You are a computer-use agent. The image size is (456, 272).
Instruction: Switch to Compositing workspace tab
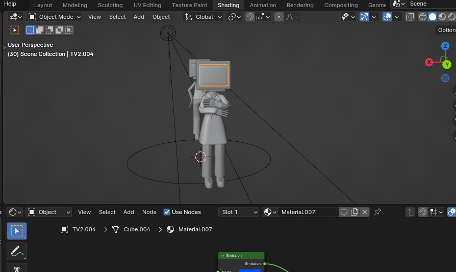(x=341, y=5)
